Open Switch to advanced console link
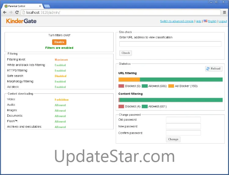Screen dimensions: 229x175 click(x=177, y=21)
